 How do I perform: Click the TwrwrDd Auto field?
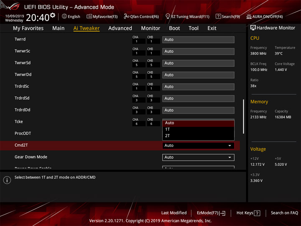(x=198, y=75)
